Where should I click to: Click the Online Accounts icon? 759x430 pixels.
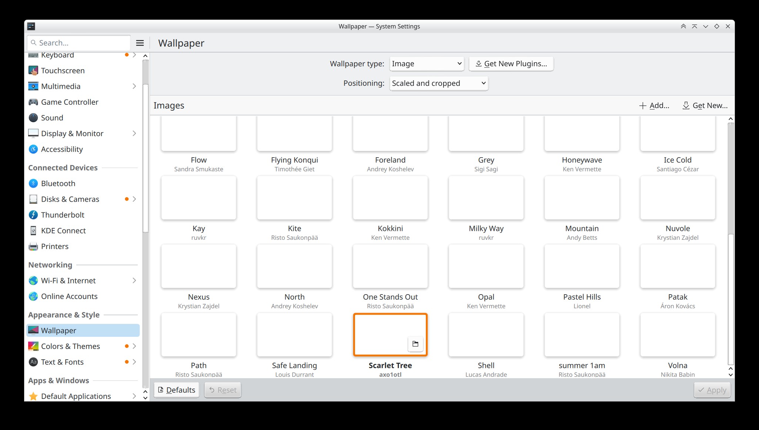point(33,296)
